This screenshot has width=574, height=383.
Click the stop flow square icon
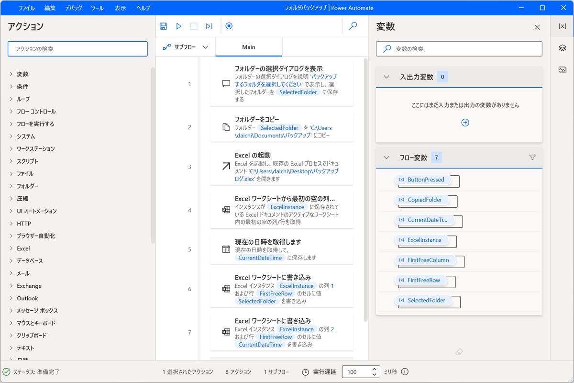tap(194, 26)
